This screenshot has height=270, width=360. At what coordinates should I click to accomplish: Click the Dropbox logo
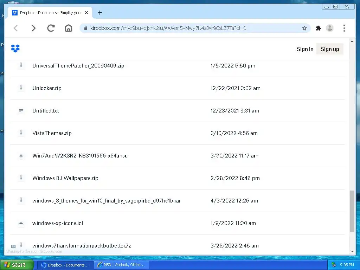pyautogui.click(x=15, y=49)
